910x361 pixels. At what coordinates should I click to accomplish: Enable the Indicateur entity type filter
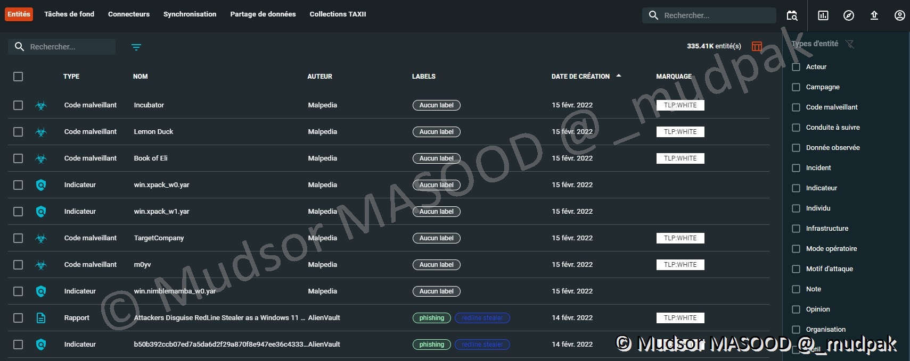tap(796, 188)
